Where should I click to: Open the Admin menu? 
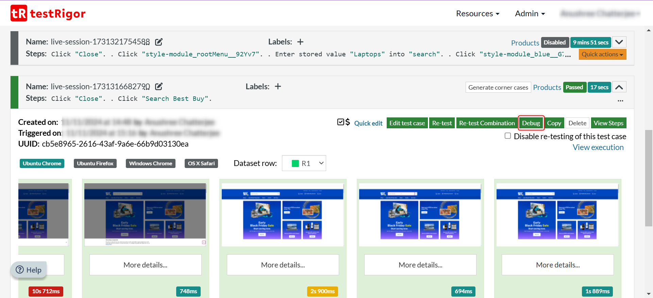click(530, 14)
